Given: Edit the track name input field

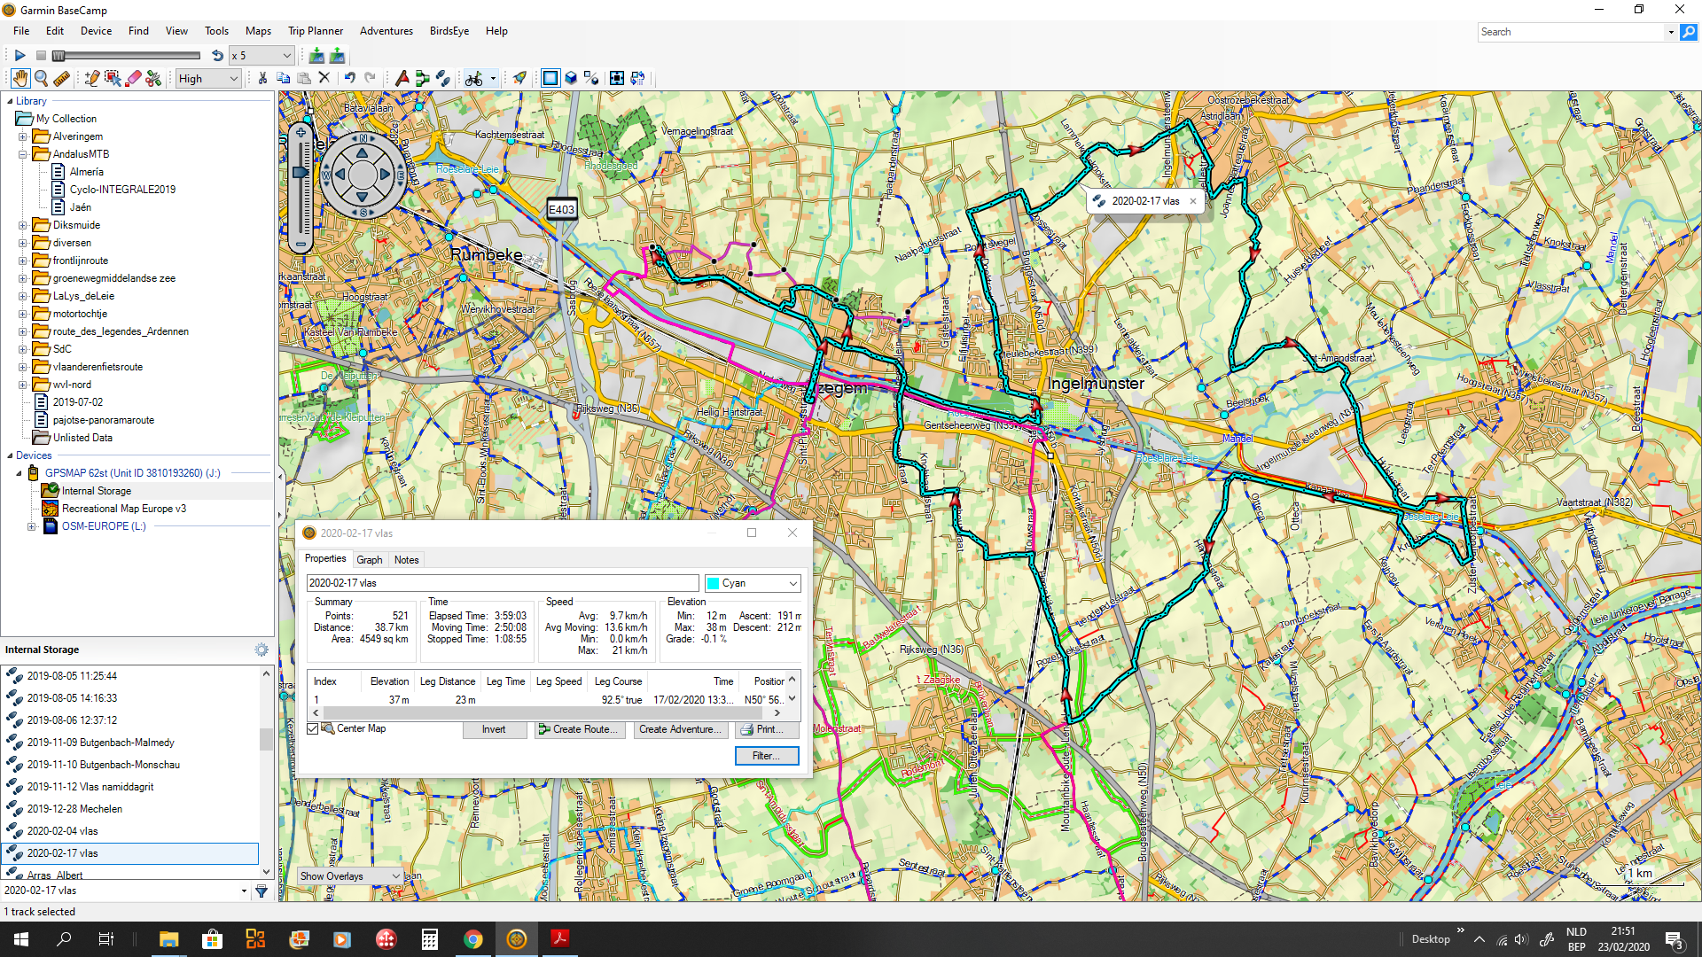Looking at the screenshot, I should (503, 583).
